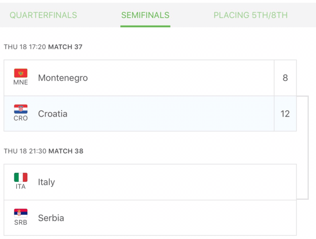Open the Match 37 header

pos(66,47)
